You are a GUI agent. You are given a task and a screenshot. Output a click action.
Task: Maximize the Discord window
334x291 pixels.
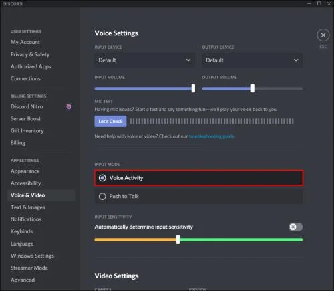coord(319,3)
